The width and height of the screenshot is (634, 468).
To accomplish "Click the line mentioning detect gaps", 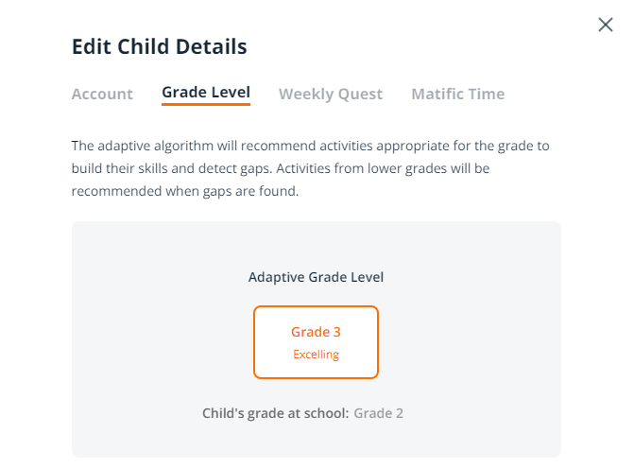I will [281, 168].
